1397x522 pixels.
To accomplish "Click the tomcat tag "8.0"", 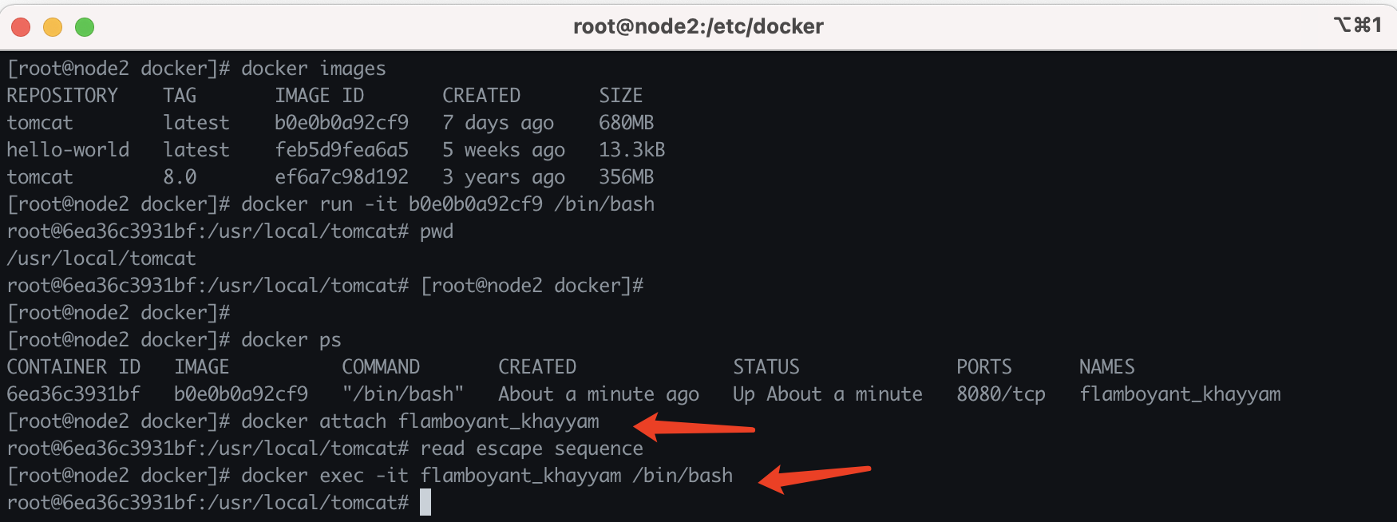I will click(180, 177).
